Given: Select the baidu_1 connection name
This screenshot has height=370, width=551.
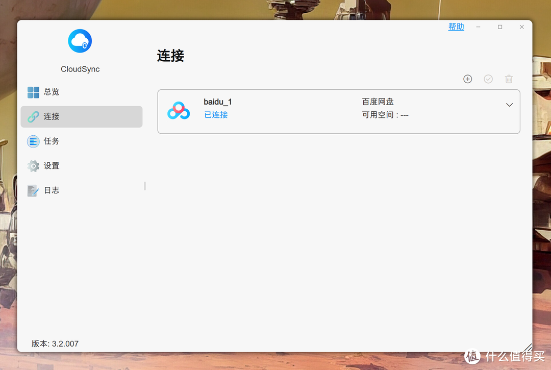Looking at the screenshot, I should 218,102.
